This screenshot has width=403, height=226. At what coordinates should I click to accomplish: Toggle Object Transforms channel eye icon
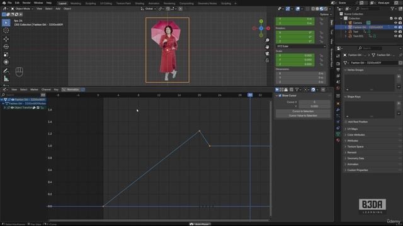(x=12, y=108)
